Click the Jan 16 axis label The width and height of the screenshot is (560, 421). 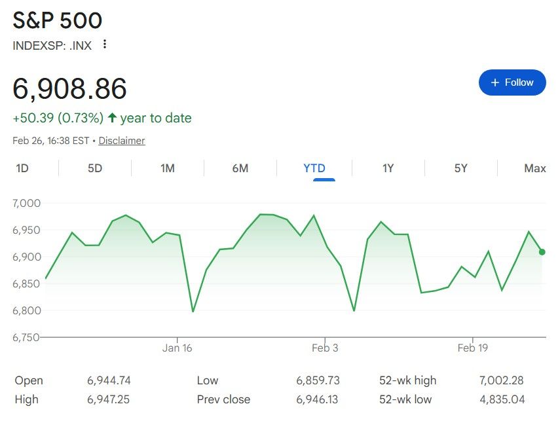pos(177,348)
